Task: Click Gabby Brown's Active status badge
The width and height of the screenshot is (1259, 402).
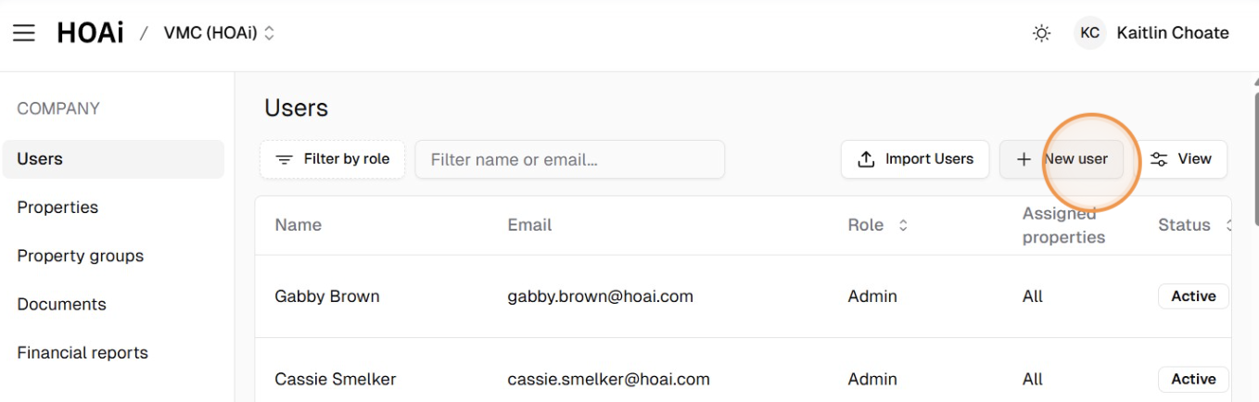Action: [x=1193, y=296]
